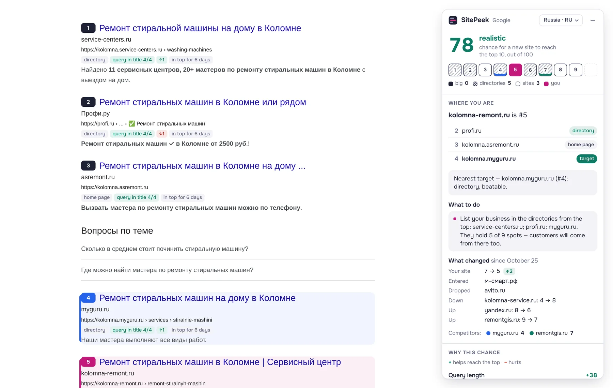
Task: Open result 'Ремонт стиральной машины на дому в Коломне'
Action: [x=200, y=28]
